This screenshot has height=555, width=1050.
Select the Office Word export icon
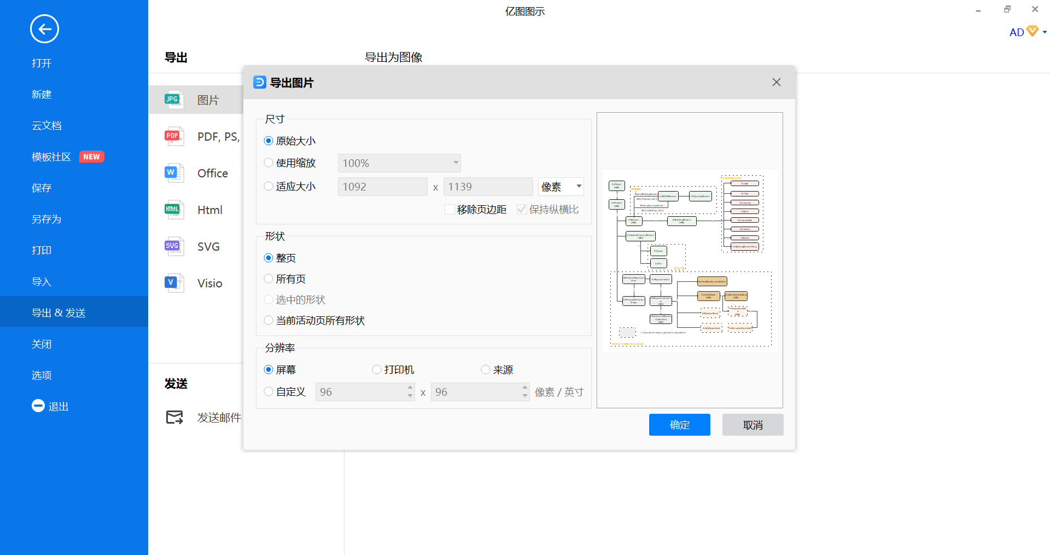[174, 173]
